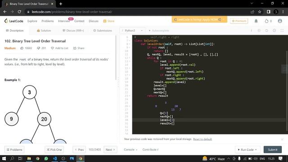Image resolution: width=288 pixels, height=162 pixels.
Task: Open Windows taskbar search
Action: click(12, 158)
